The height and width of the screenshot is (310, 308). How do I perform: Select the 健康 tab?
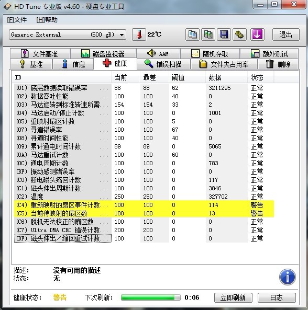[115, 63]
